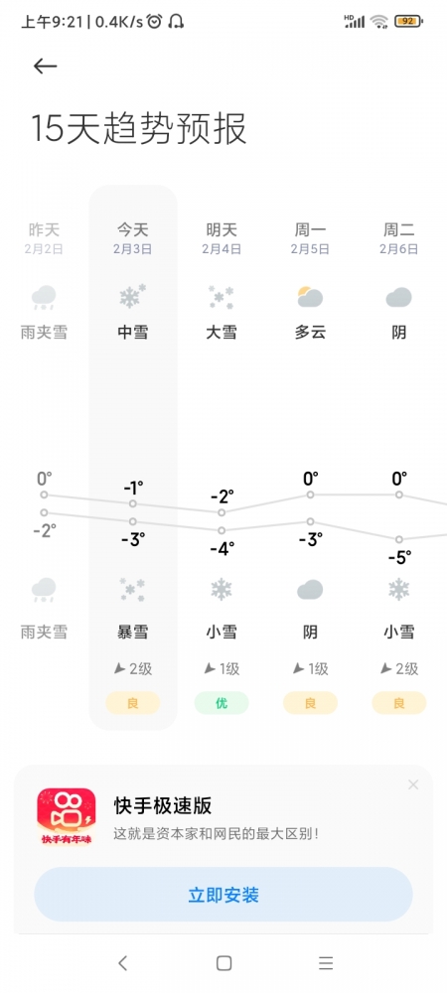Close the Kuaishou advertisement card

413,784
